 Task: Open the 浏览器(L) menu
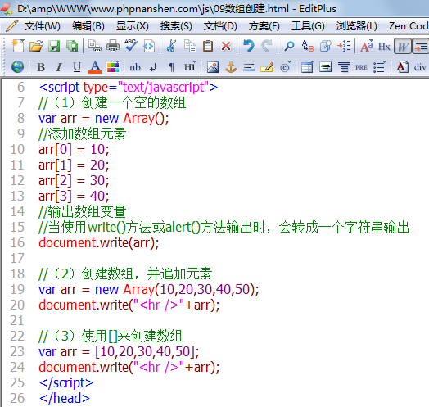coord(356,26)
